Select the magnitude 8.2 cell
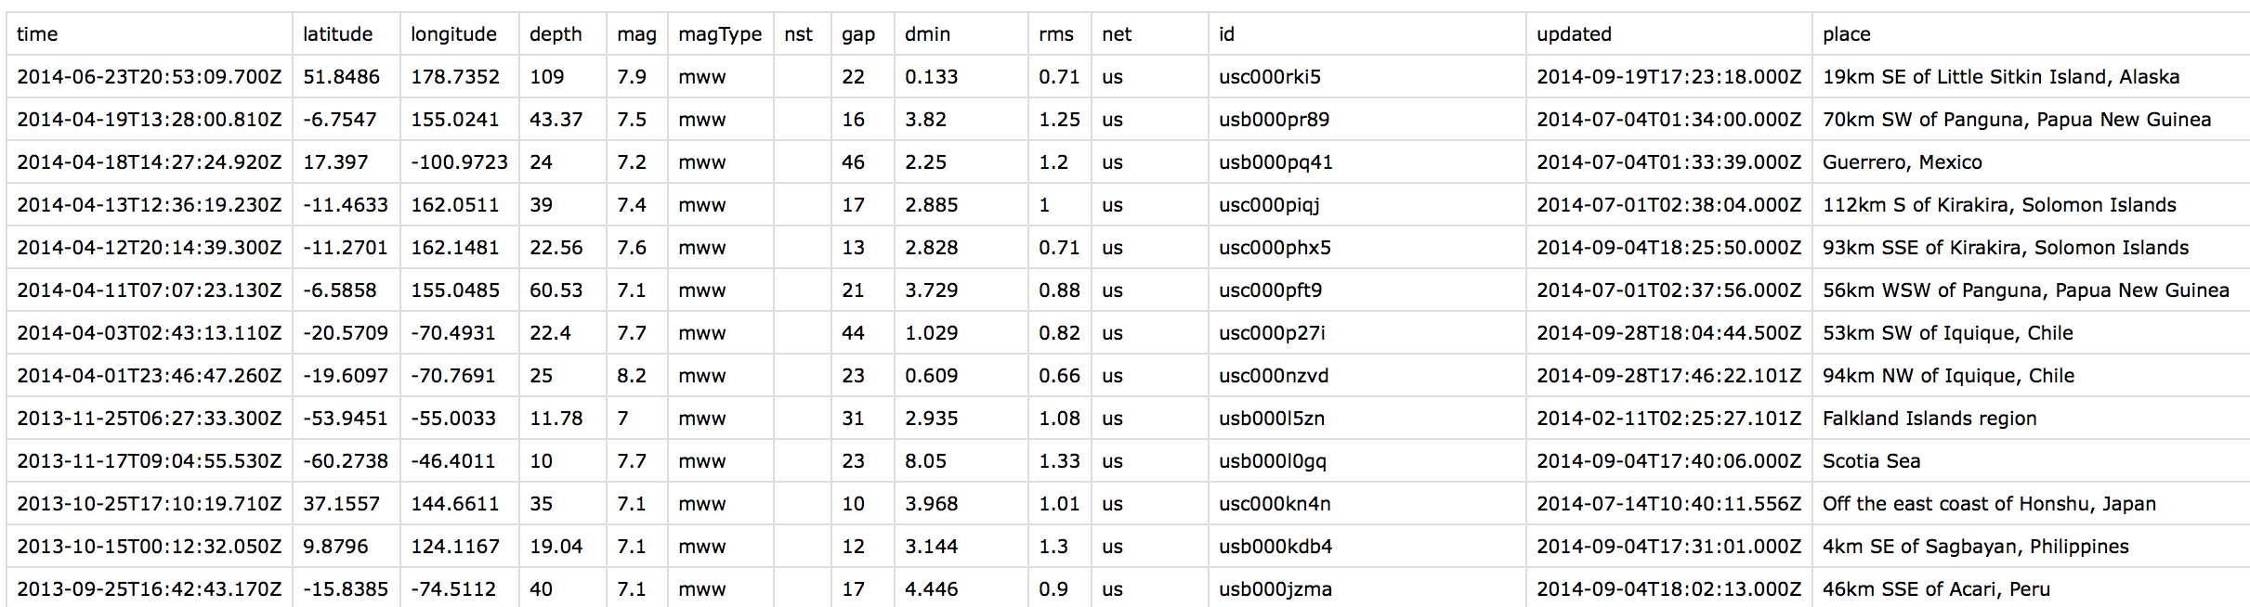Viewport: 2250px width, 607px height. [x=631, y=376]
